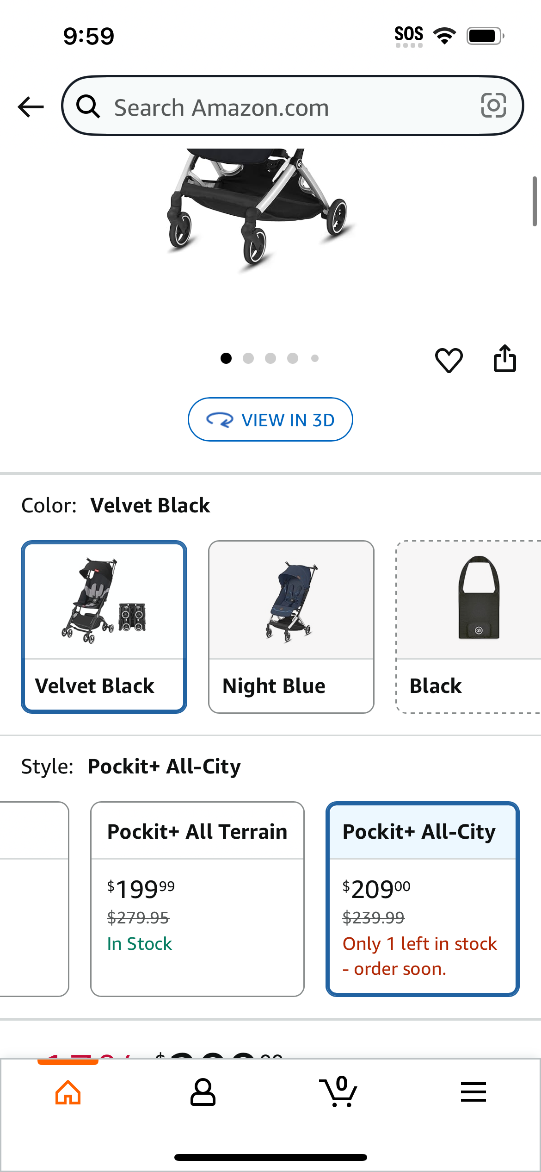Open the account profile icon
541x1172 pixels.
(203, 1092)
